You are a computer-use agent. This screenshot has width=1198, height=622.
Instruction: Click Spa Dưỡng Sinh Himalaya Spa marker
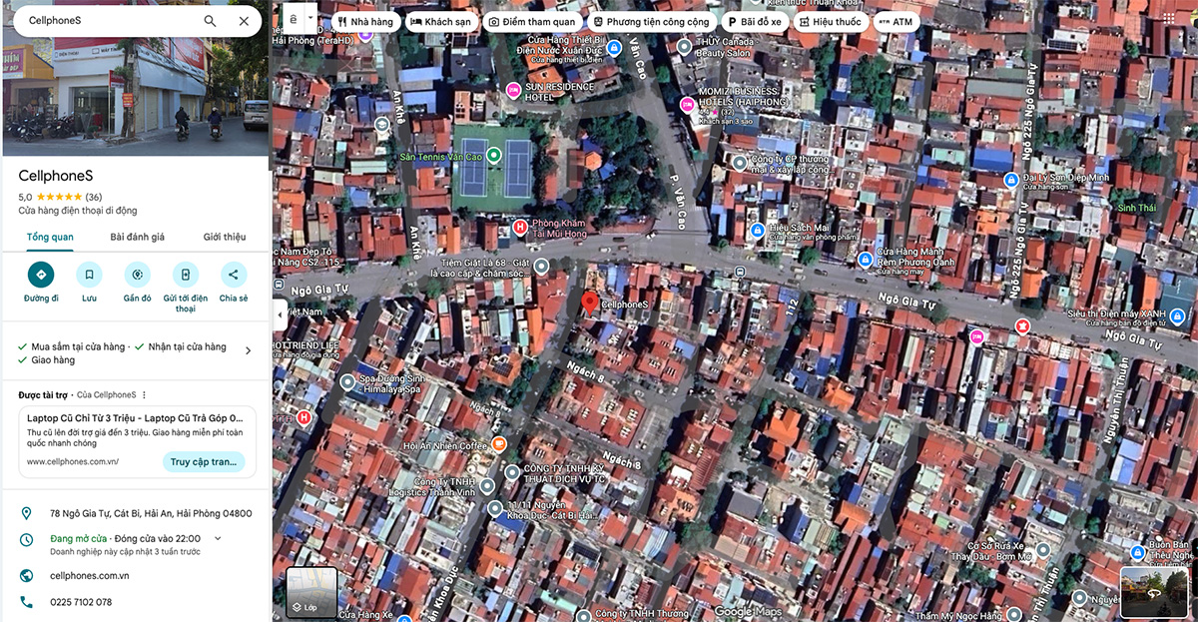(346, 381)
